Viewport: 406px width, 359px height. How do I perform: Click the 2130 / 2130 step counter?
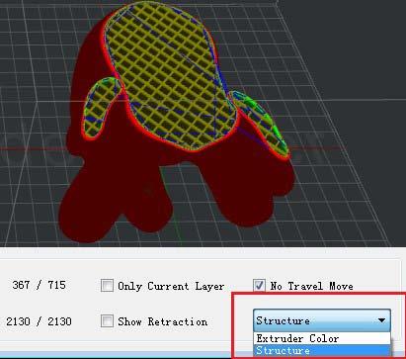tap(39, 321)
